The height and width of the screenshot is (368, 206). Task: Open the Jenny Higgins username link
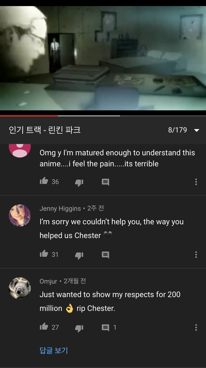(60, 209)
